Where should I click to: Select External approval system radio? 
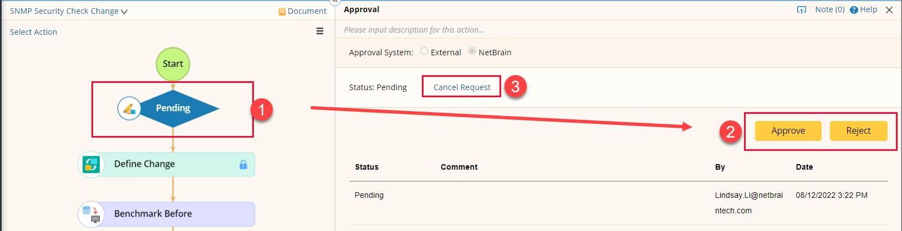(x=424, y=51)
